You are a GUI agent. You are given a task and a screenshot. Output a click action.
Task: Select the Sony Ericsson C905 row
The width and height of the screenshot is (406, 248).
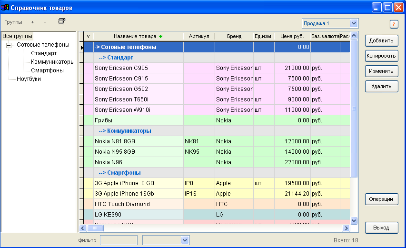(x=217, y=68)
